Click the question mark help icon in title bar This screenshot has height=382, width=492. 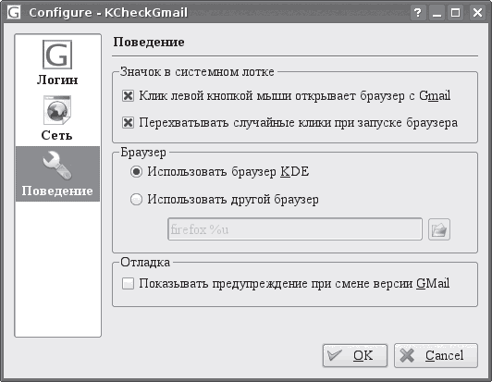coord(417,13)
